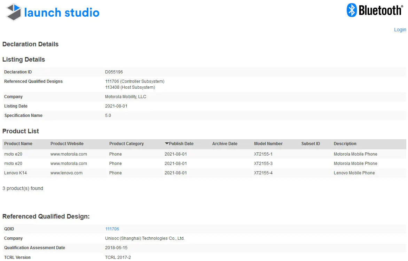Click the Subset ID column header
The image size is (408, 261).
[x=311, y=144]
